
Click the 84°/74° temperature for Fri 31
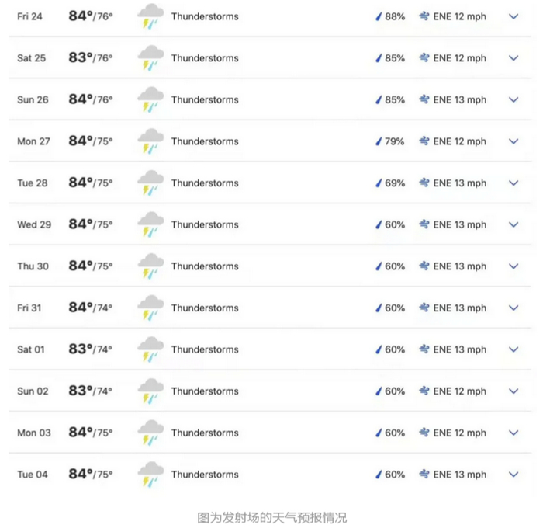pos(90,308)
